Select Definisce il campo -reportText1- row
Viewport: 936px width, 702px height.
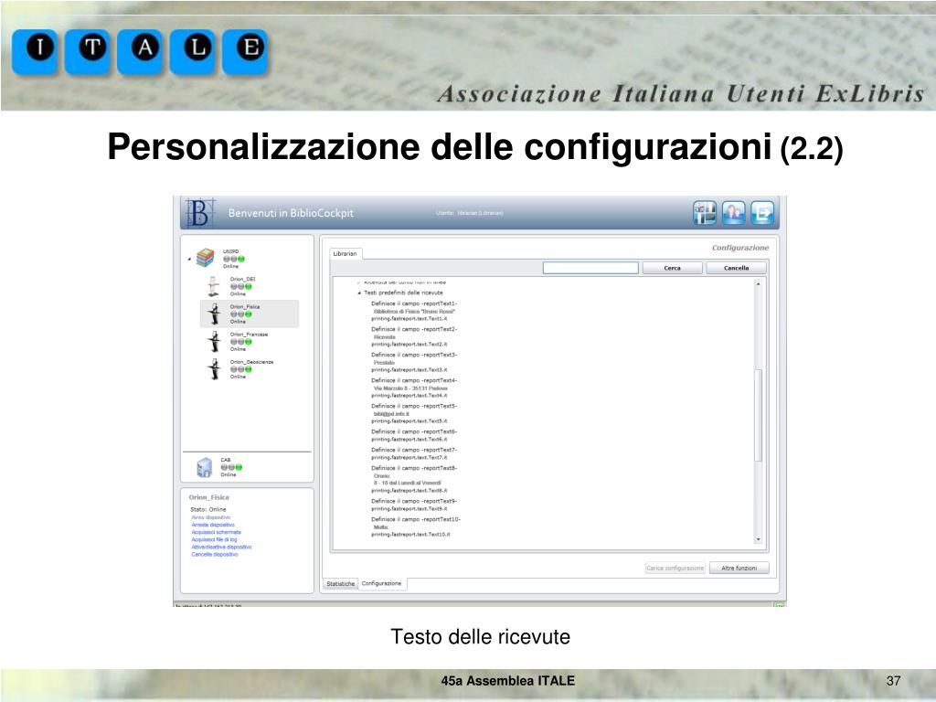(x=414, y=303)
